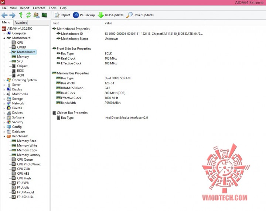The image size is (266, 211).
Task: Open the Report toolbar button
Action: tap(62, 15)
